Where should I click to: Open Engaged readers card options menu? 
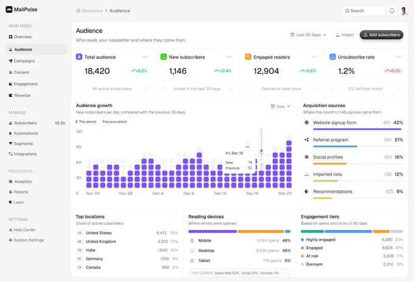tap(314, 57)
